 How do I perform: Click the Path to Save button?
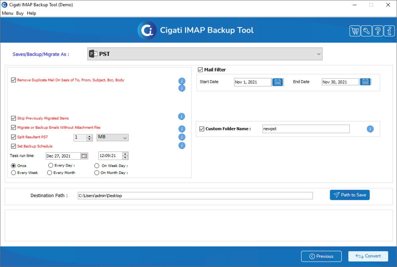click(x=350, y=195)
